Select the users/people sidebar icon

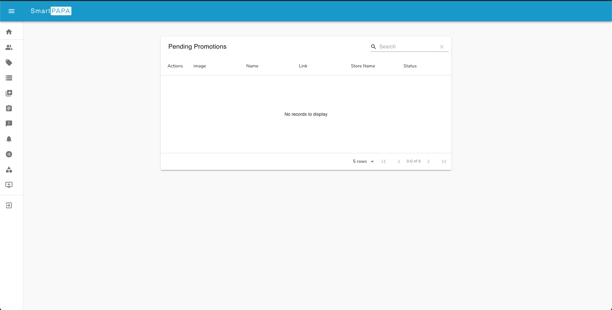(x=9, y=47)
